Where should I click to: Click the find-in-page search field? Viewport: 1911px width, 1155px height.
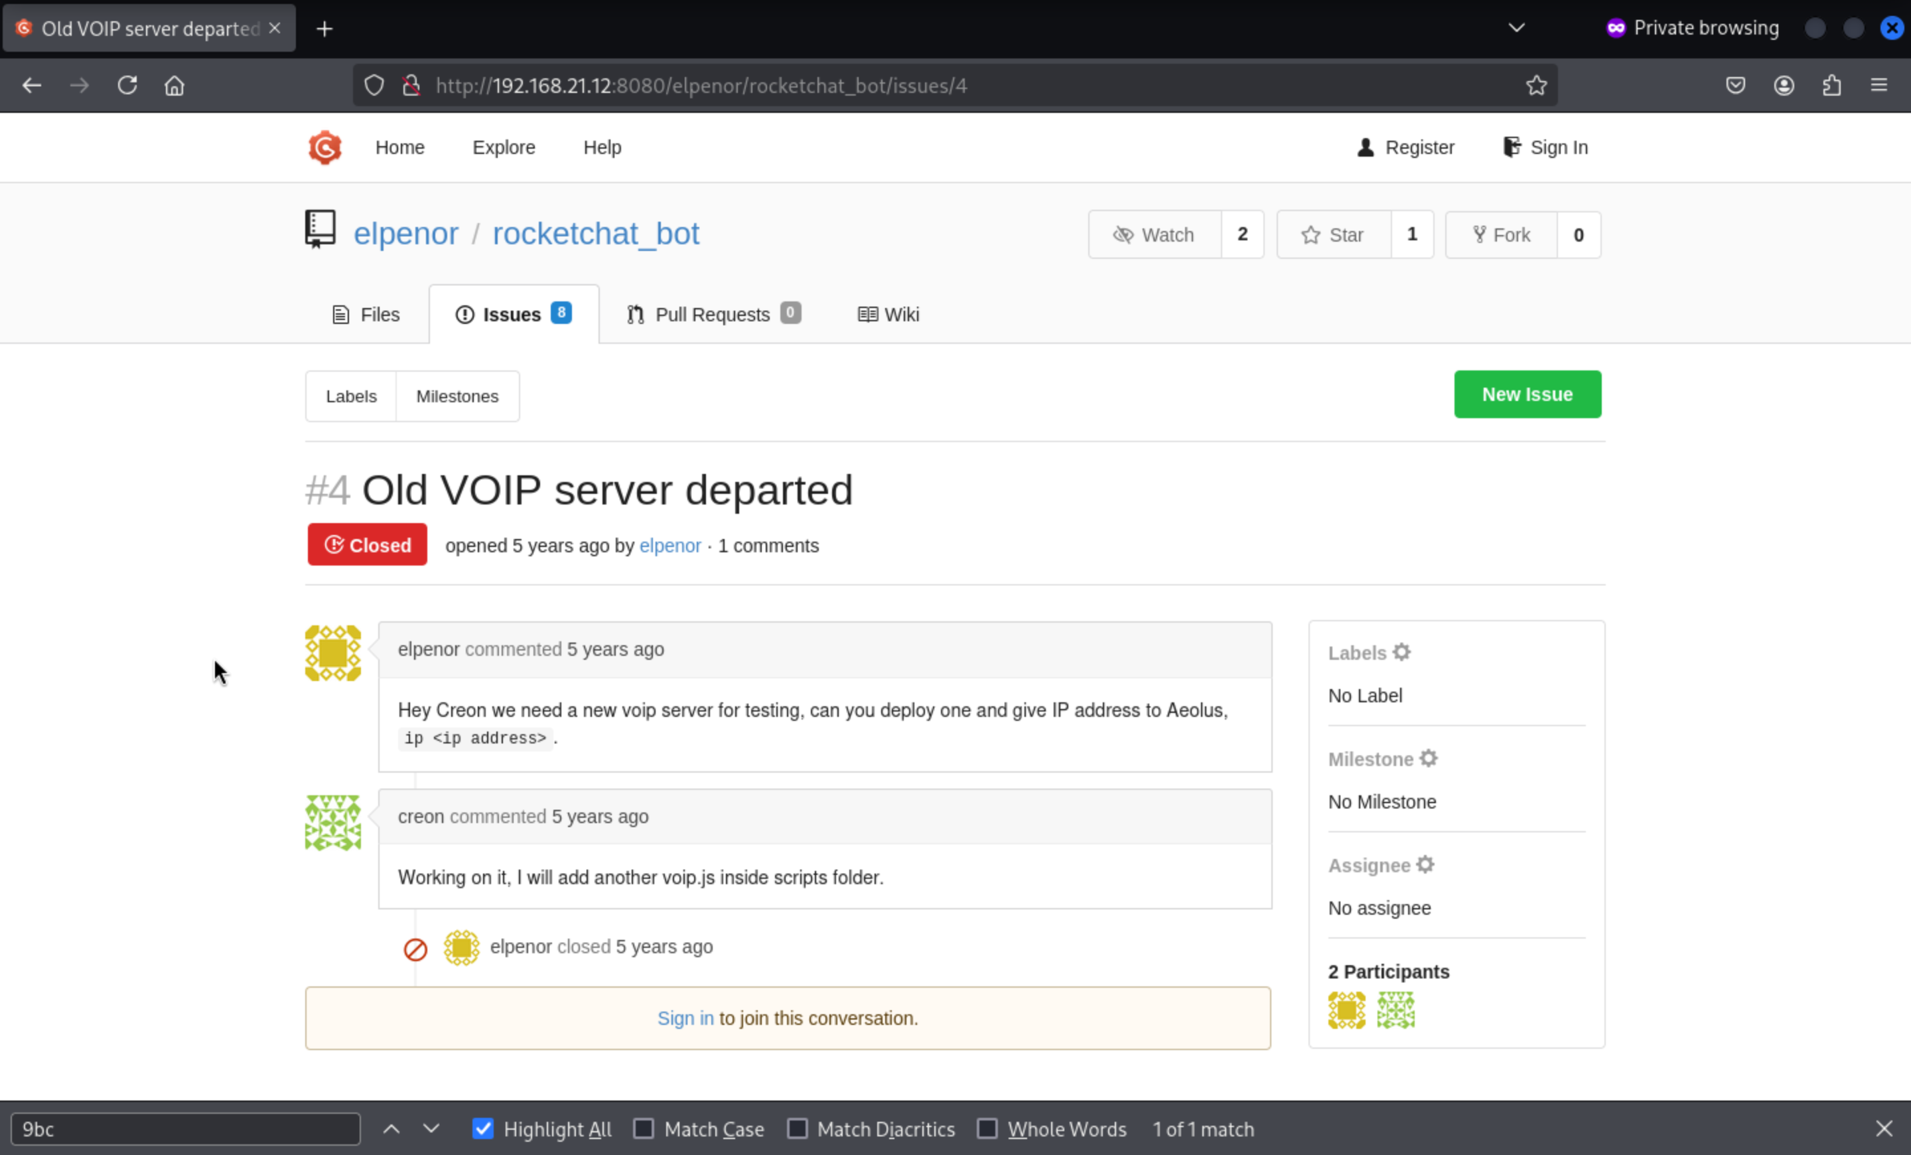(185, 1128)
